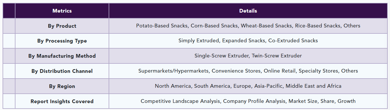This screenshot has height=110, width=390.
Task: Click the Competitive Landscape Analysis cell
Action: click(x=248, y=101)
